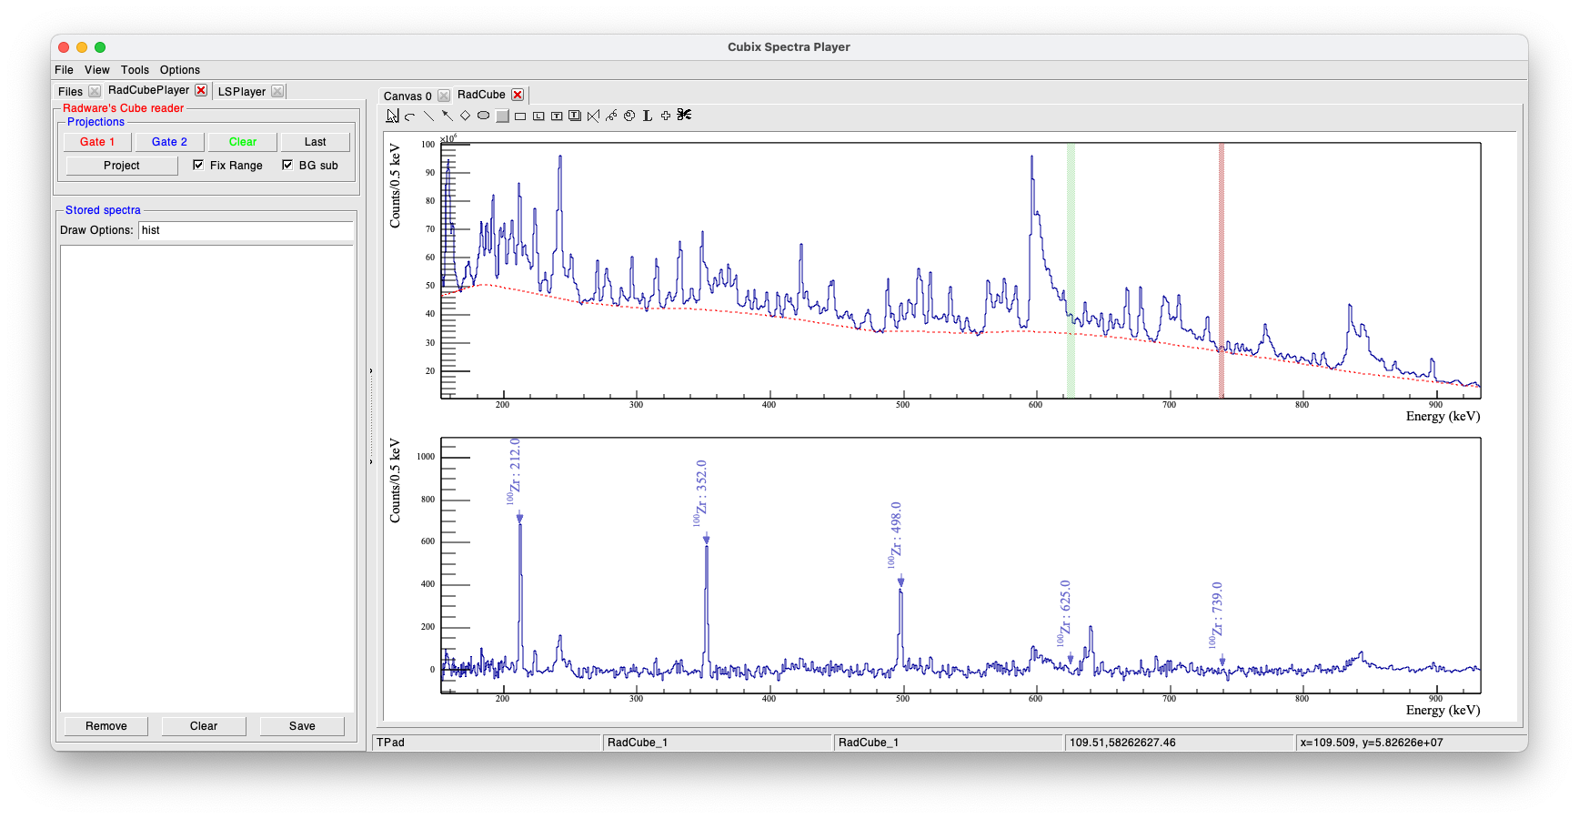This screenshot has height=819, width=1579.
Task: Click the Gate 1 button
Action: pos(97,142)
